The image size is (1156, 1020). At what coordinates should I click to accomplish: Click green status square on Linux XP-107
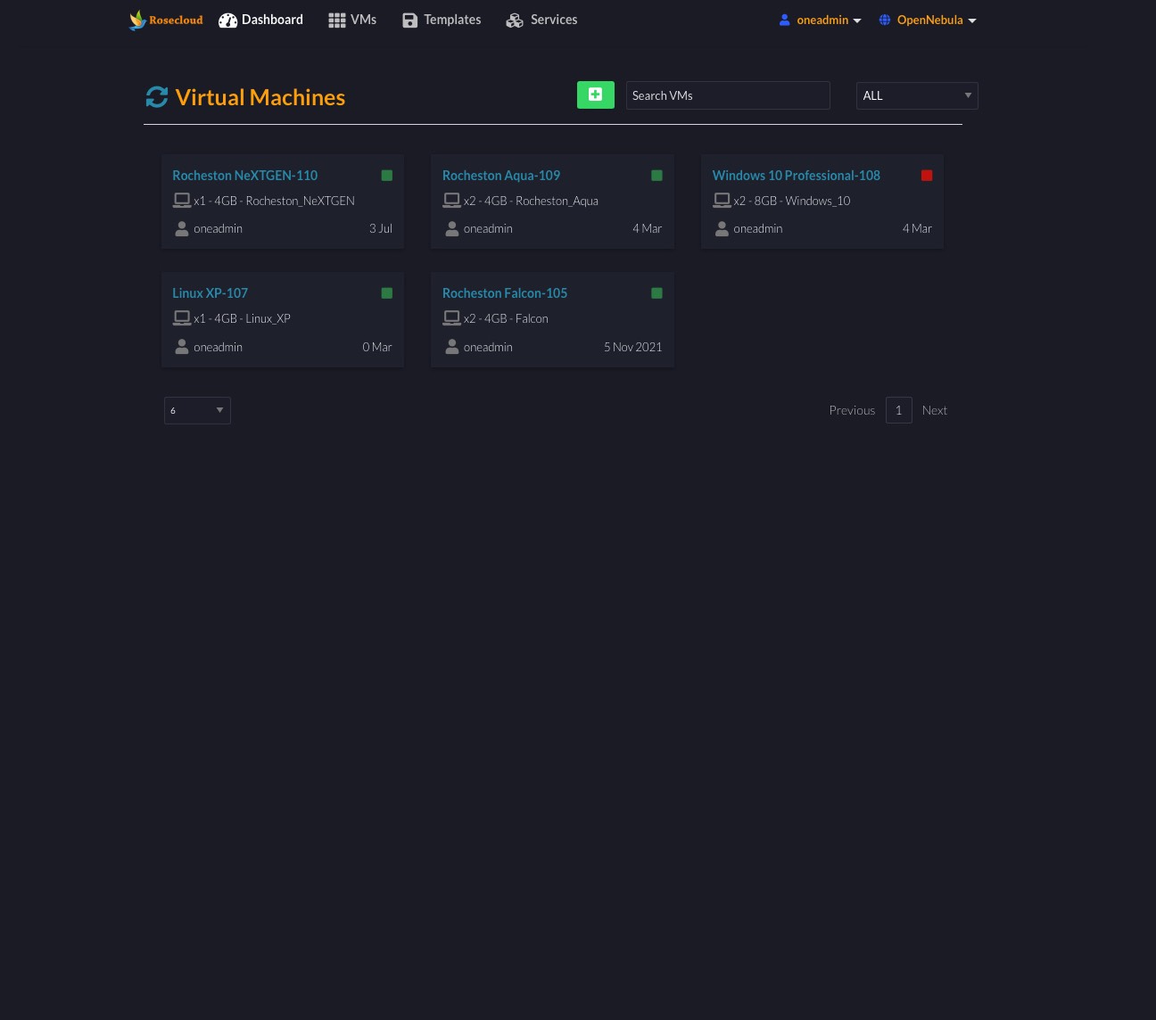[387, 293]
